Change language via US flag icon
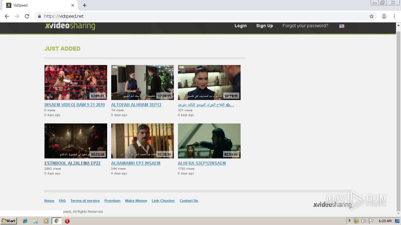This screenshot has width=401, height=225. pyautogui.click(x=342, y=26)
